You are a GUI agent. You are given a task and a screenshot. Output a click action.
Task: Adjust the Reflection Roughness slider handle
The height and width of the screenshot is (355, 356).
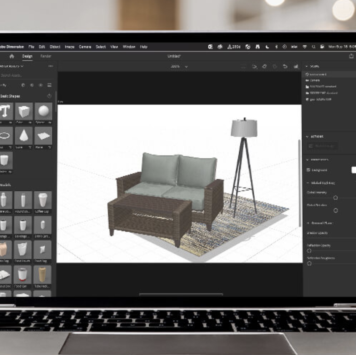click(x=309, y=264)
